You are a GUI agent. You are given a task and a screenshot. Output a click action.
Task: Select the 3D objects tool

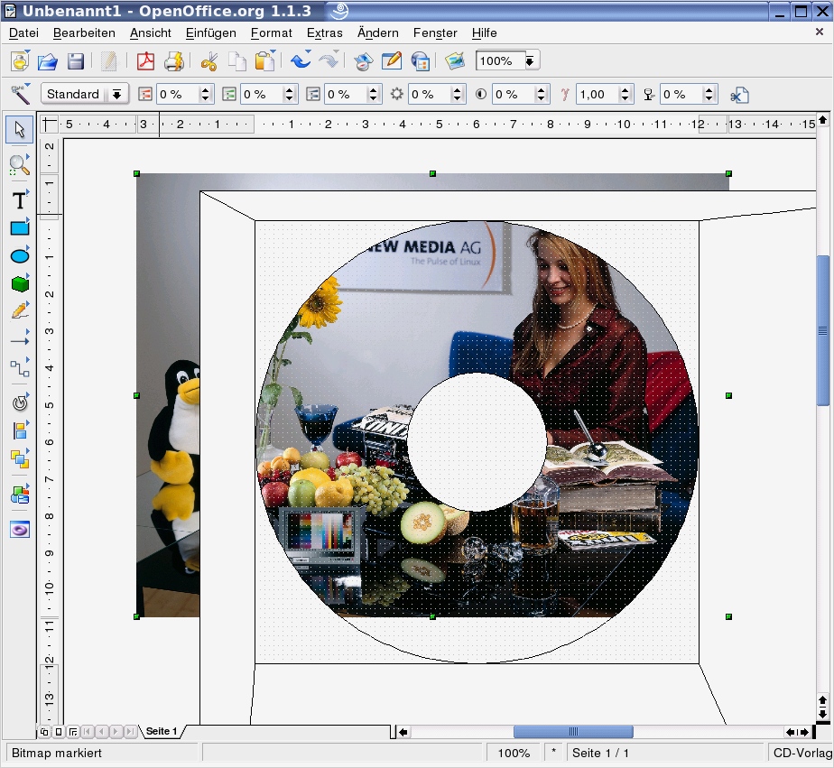tap(20, 282)
